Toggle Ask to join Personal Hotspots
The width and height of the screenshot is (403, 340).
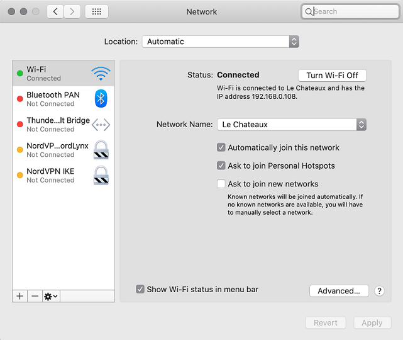[221, 166]
